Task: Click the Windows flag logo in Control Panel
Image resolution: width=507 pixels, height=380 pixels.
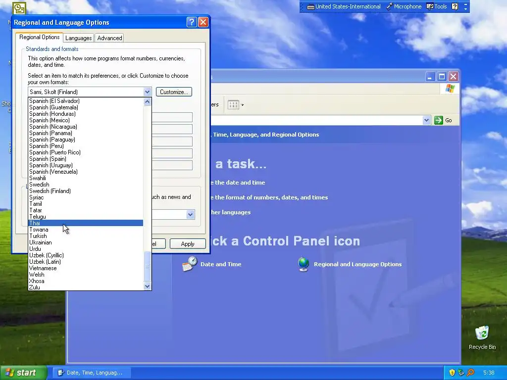Action: [450, 89]
